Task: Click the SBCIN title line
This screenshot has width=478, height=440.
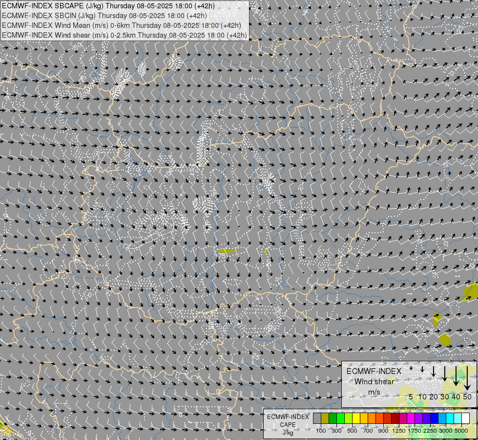Action: click(x=104, y=16)
